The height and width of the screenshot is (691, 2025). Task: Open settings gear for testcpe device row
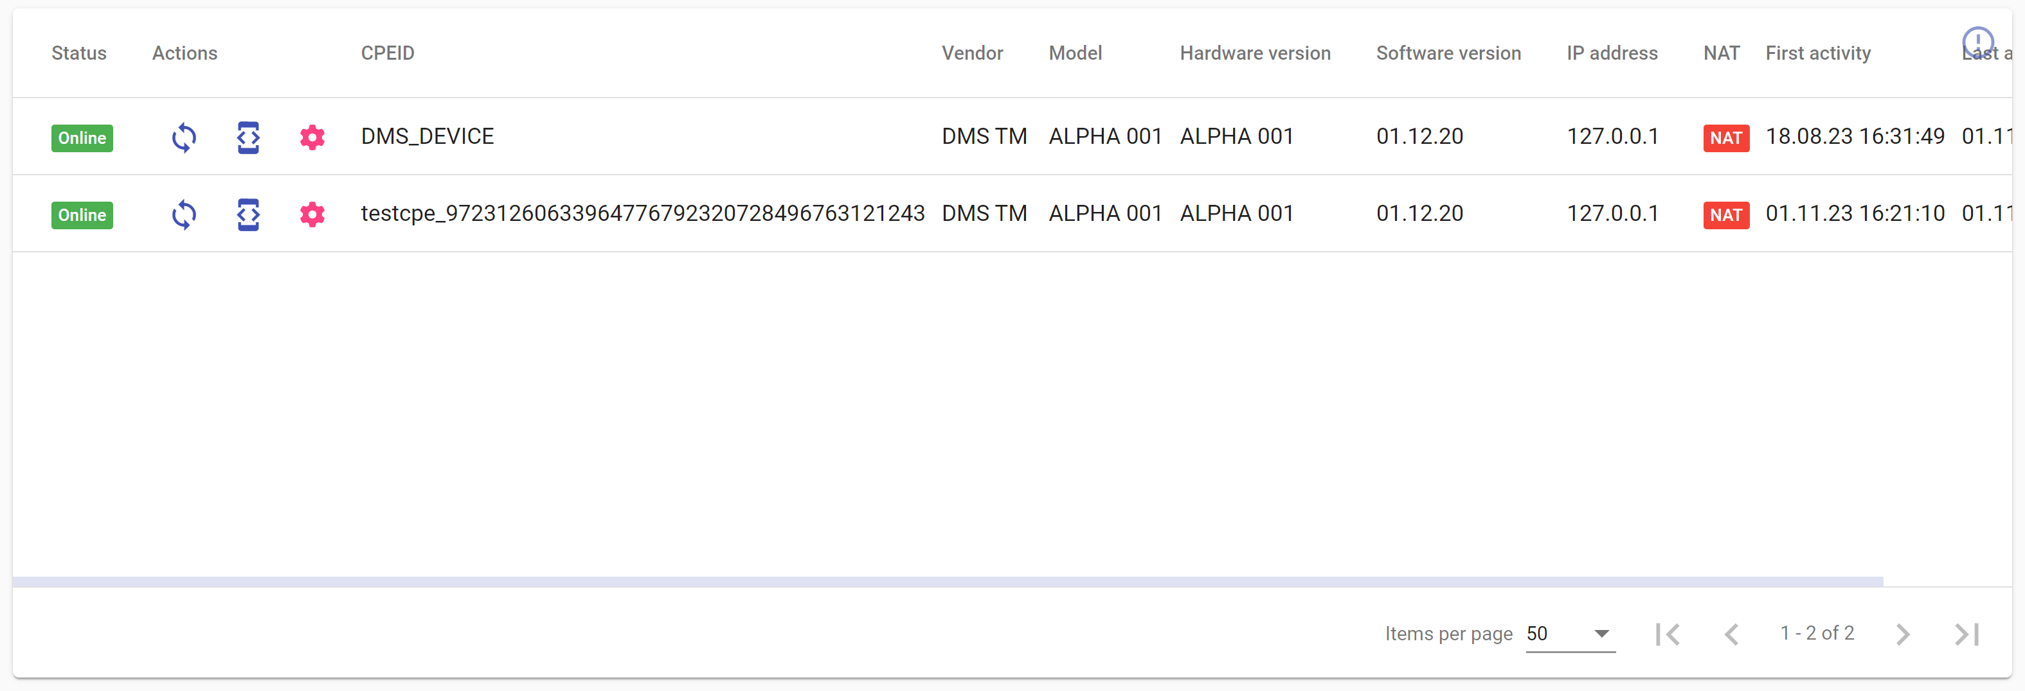pyautogui.click(x=312, y=214)
